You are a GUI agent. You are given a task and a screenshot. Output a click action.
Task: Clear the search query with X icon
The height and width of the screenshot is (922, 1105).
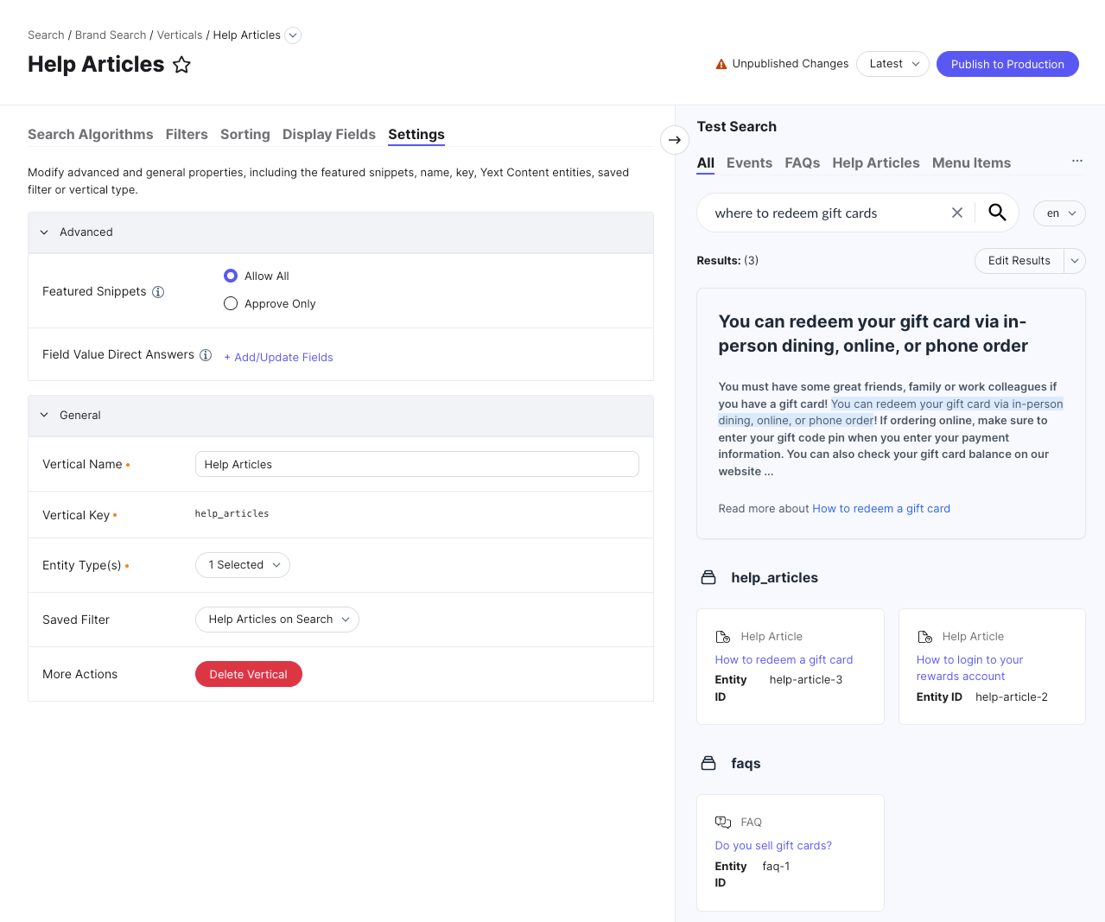point(957,213)
